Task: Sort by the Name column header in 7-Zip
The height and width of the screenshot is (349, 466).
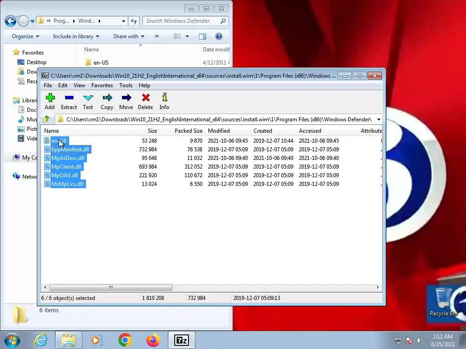Action: [x=77, y=131]
